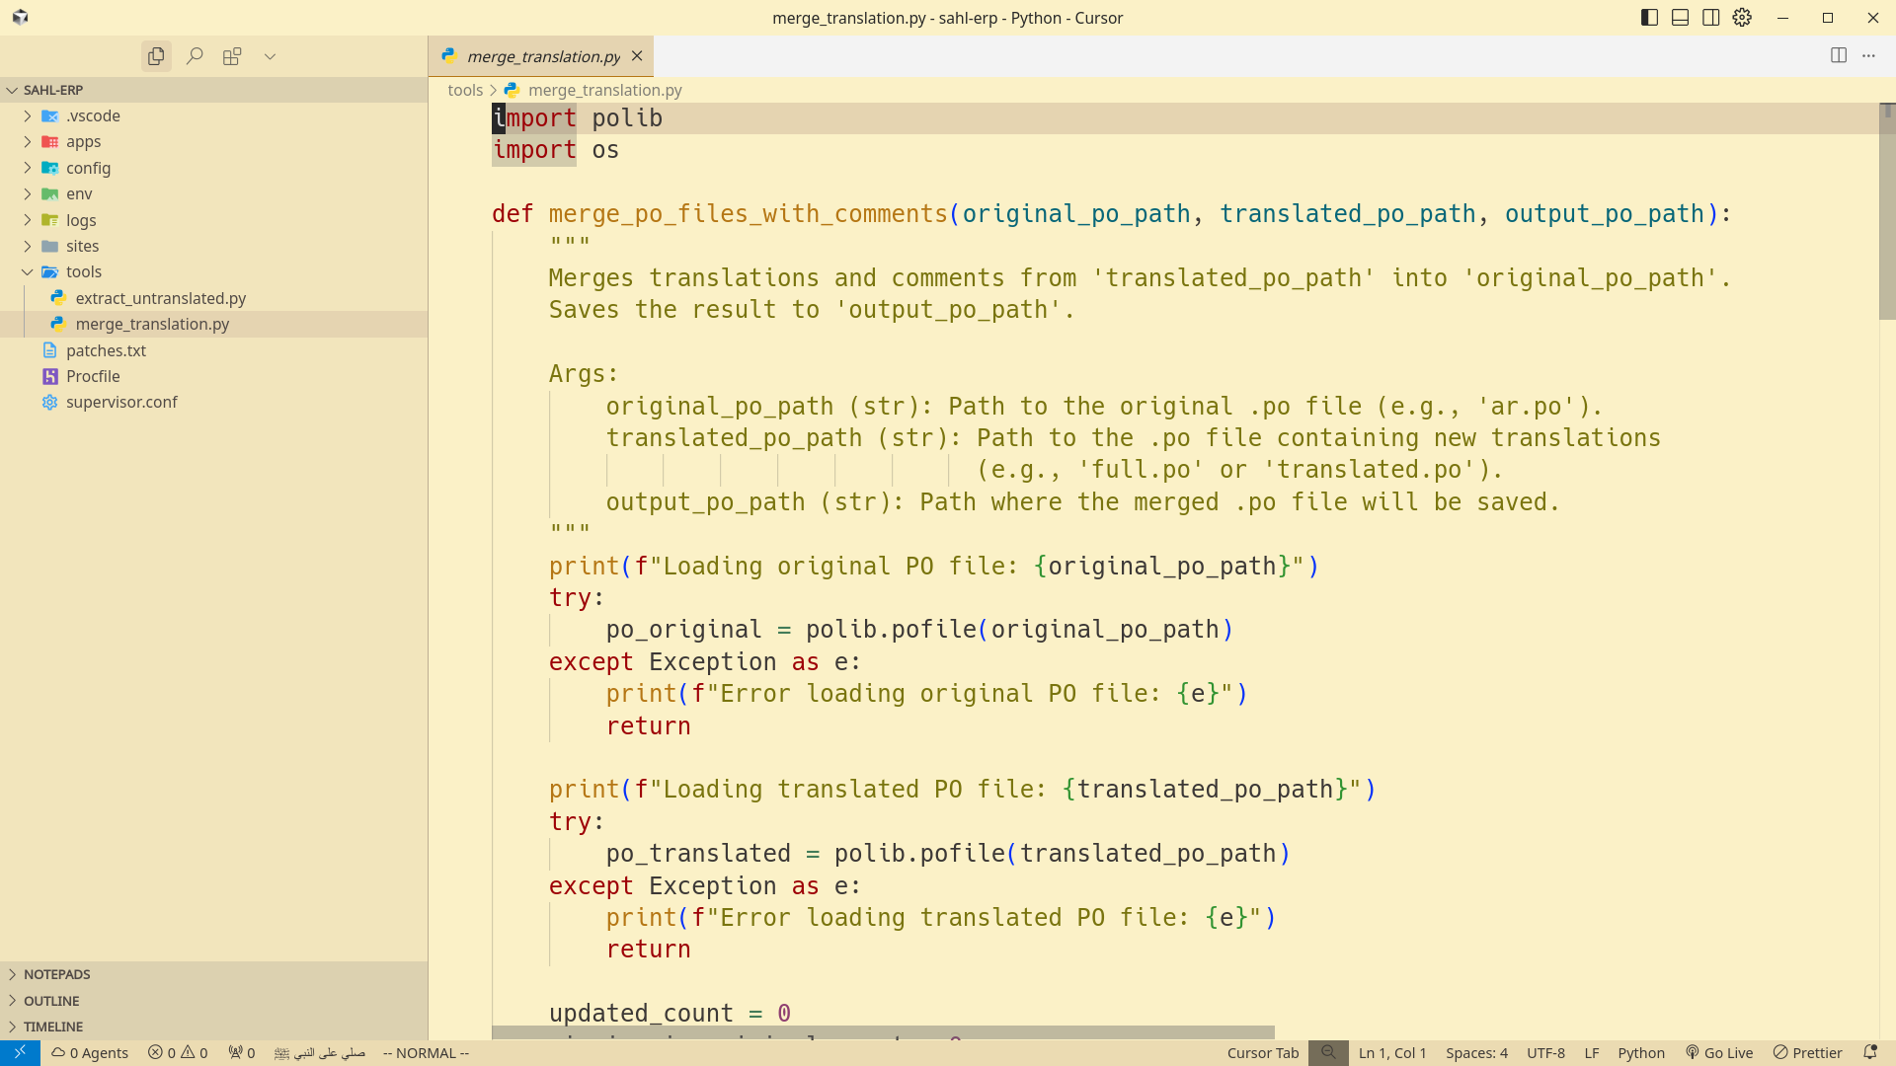1896x1066 pixels.
Task: Open editor More Actions ellipsis
Action: coord(1868,55)
